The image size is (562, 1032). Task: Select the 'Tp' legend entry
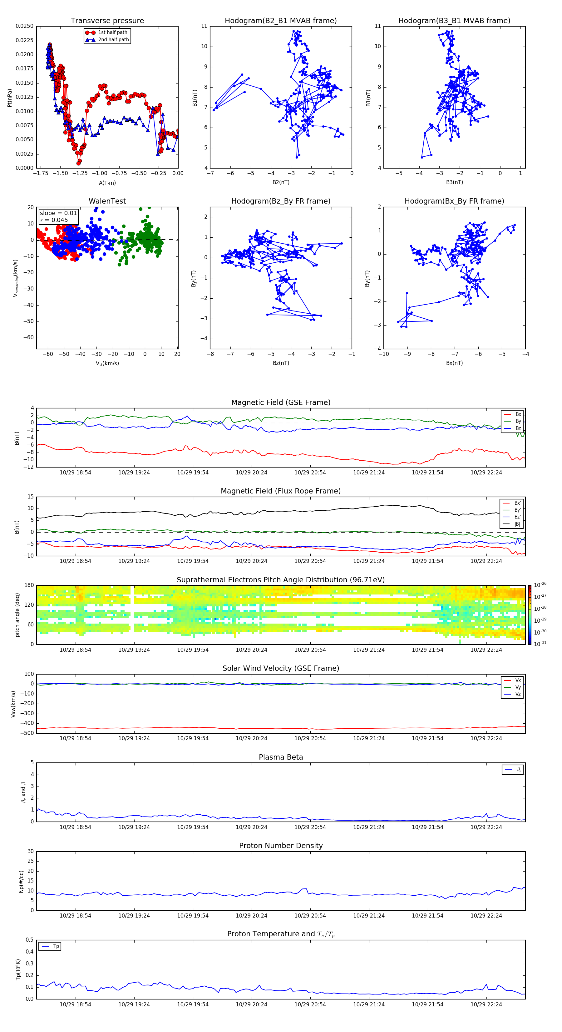pyautogui.click(x=50, y=946)
